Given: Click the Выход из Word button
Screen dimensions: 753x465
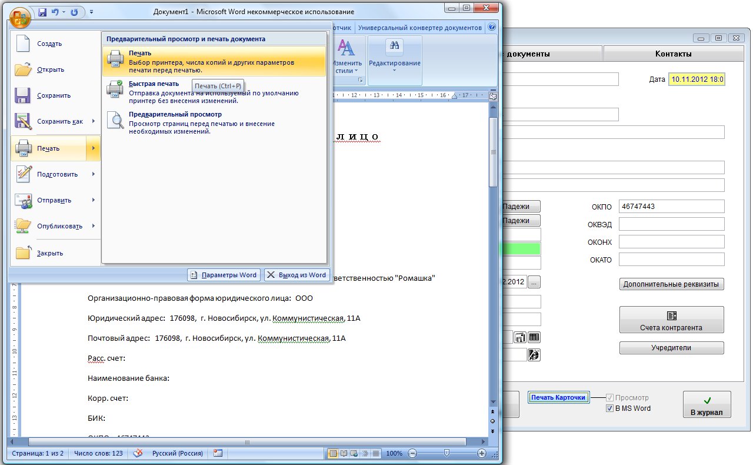Looking at the screenshot, I should point(296,275).
